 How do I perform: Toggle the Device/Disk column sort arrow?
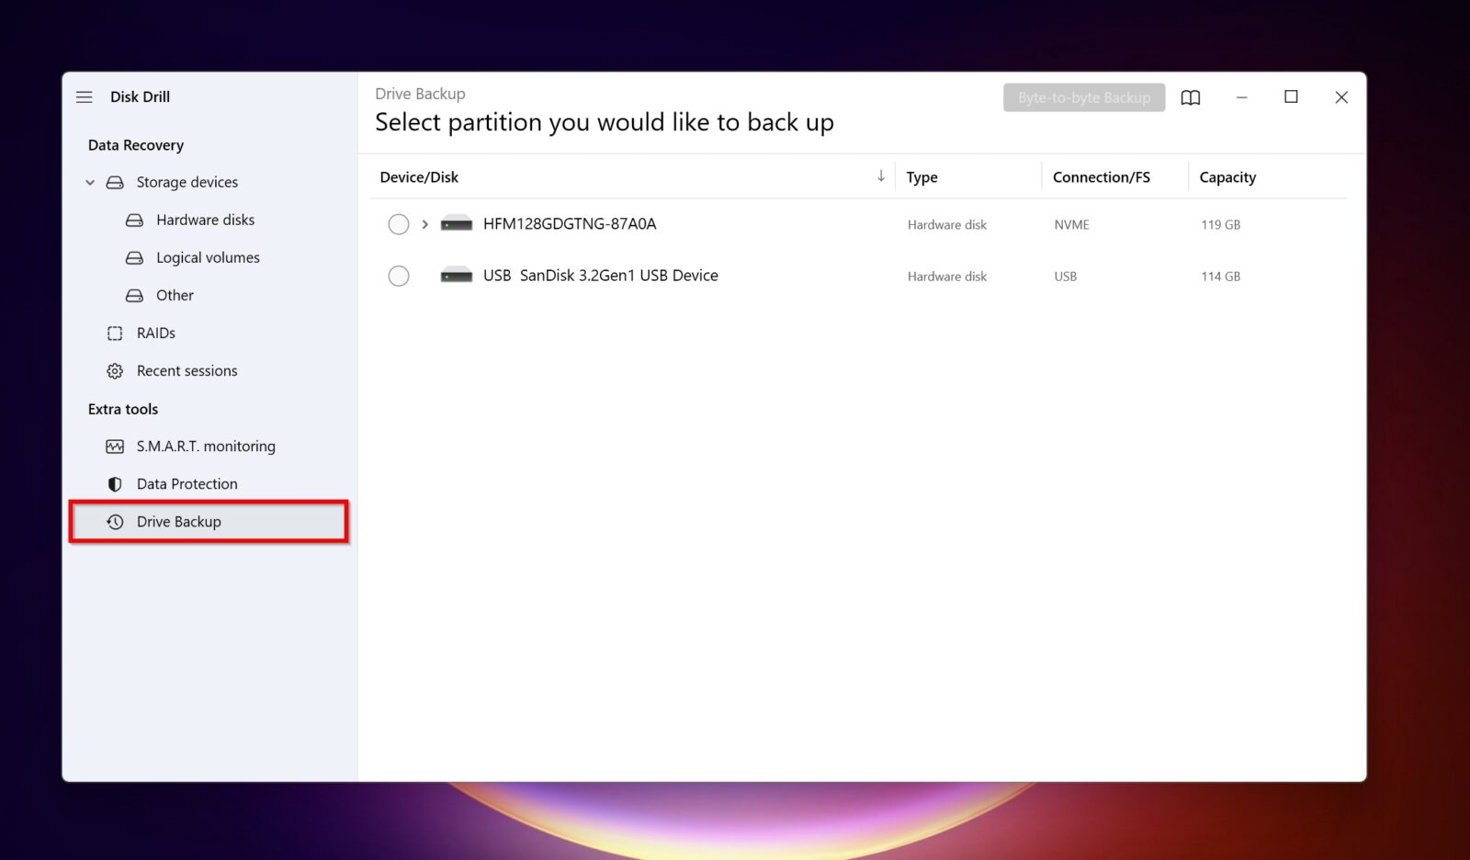881,175
